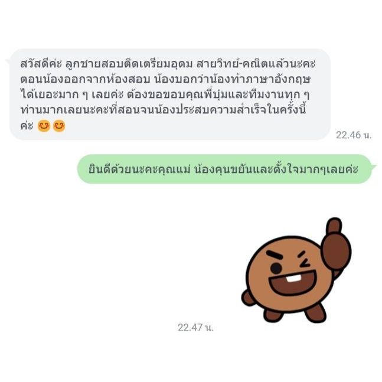The height and width of the screenshot is (382, 382).
Task: Click the word สวัสดีค่ะ in the message
Action: click(41, 64)
